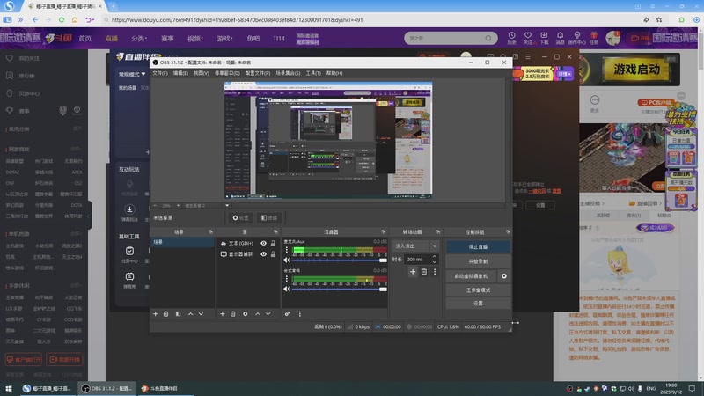704x396 pixels.
Task: Add a new scene transition
Action: [413, 272]
